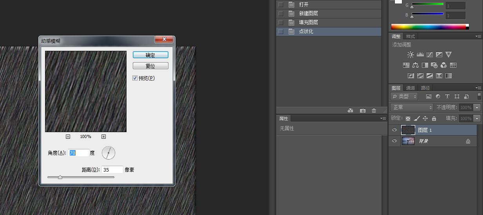Screen dimensions: 483x215
Task: Switch to the 路径 tab
Action: click(425, 88)
